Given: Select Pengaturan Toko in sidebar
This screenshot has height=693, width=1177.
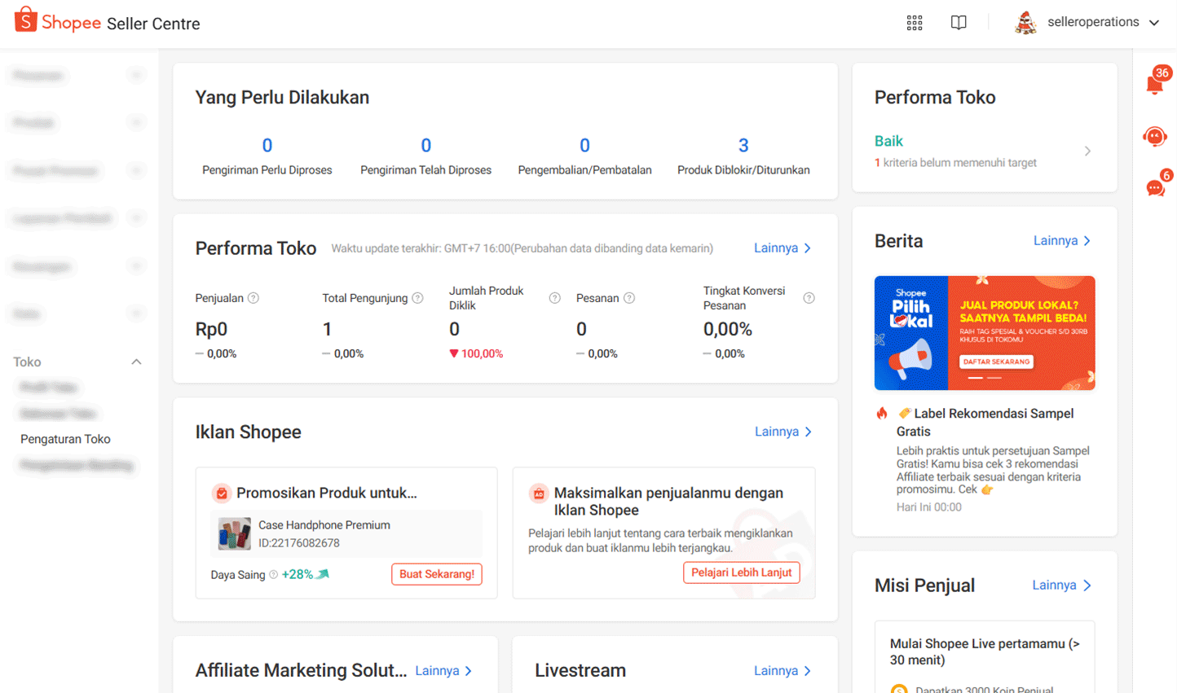Looking at the screenshot, I should point(65,439).
